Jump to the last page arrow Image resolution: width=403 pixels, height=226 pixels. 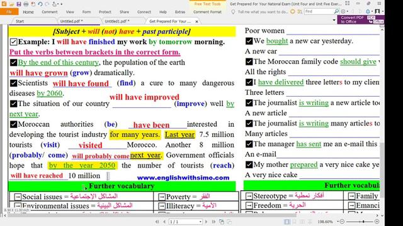213,222
